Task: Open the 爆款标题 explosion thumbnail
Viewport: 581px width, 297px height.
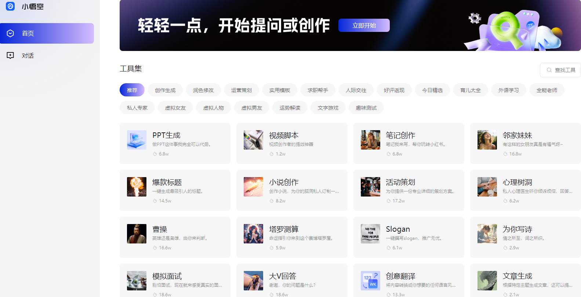Action: [137, 187]
